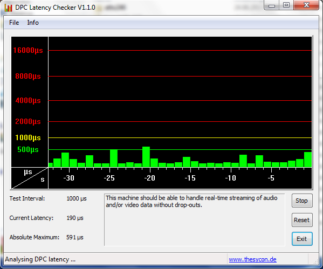Click the rightmost green latency bar
Viewport: 323px width, 269px height.
(x=308, y=160)
